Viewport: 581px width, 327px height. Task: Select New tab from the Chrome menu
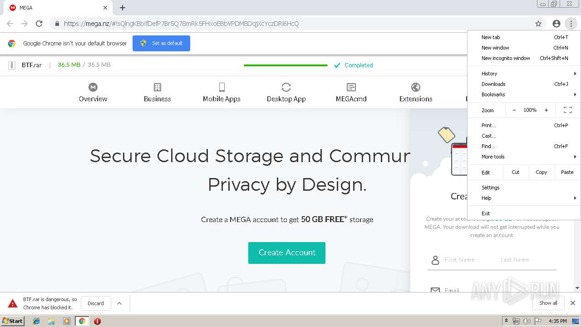pos(524,37)
